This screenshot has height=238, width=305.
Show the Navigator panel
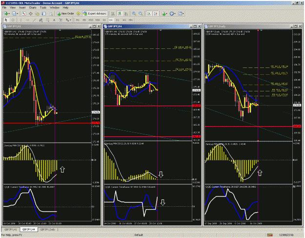click(37, 14)
